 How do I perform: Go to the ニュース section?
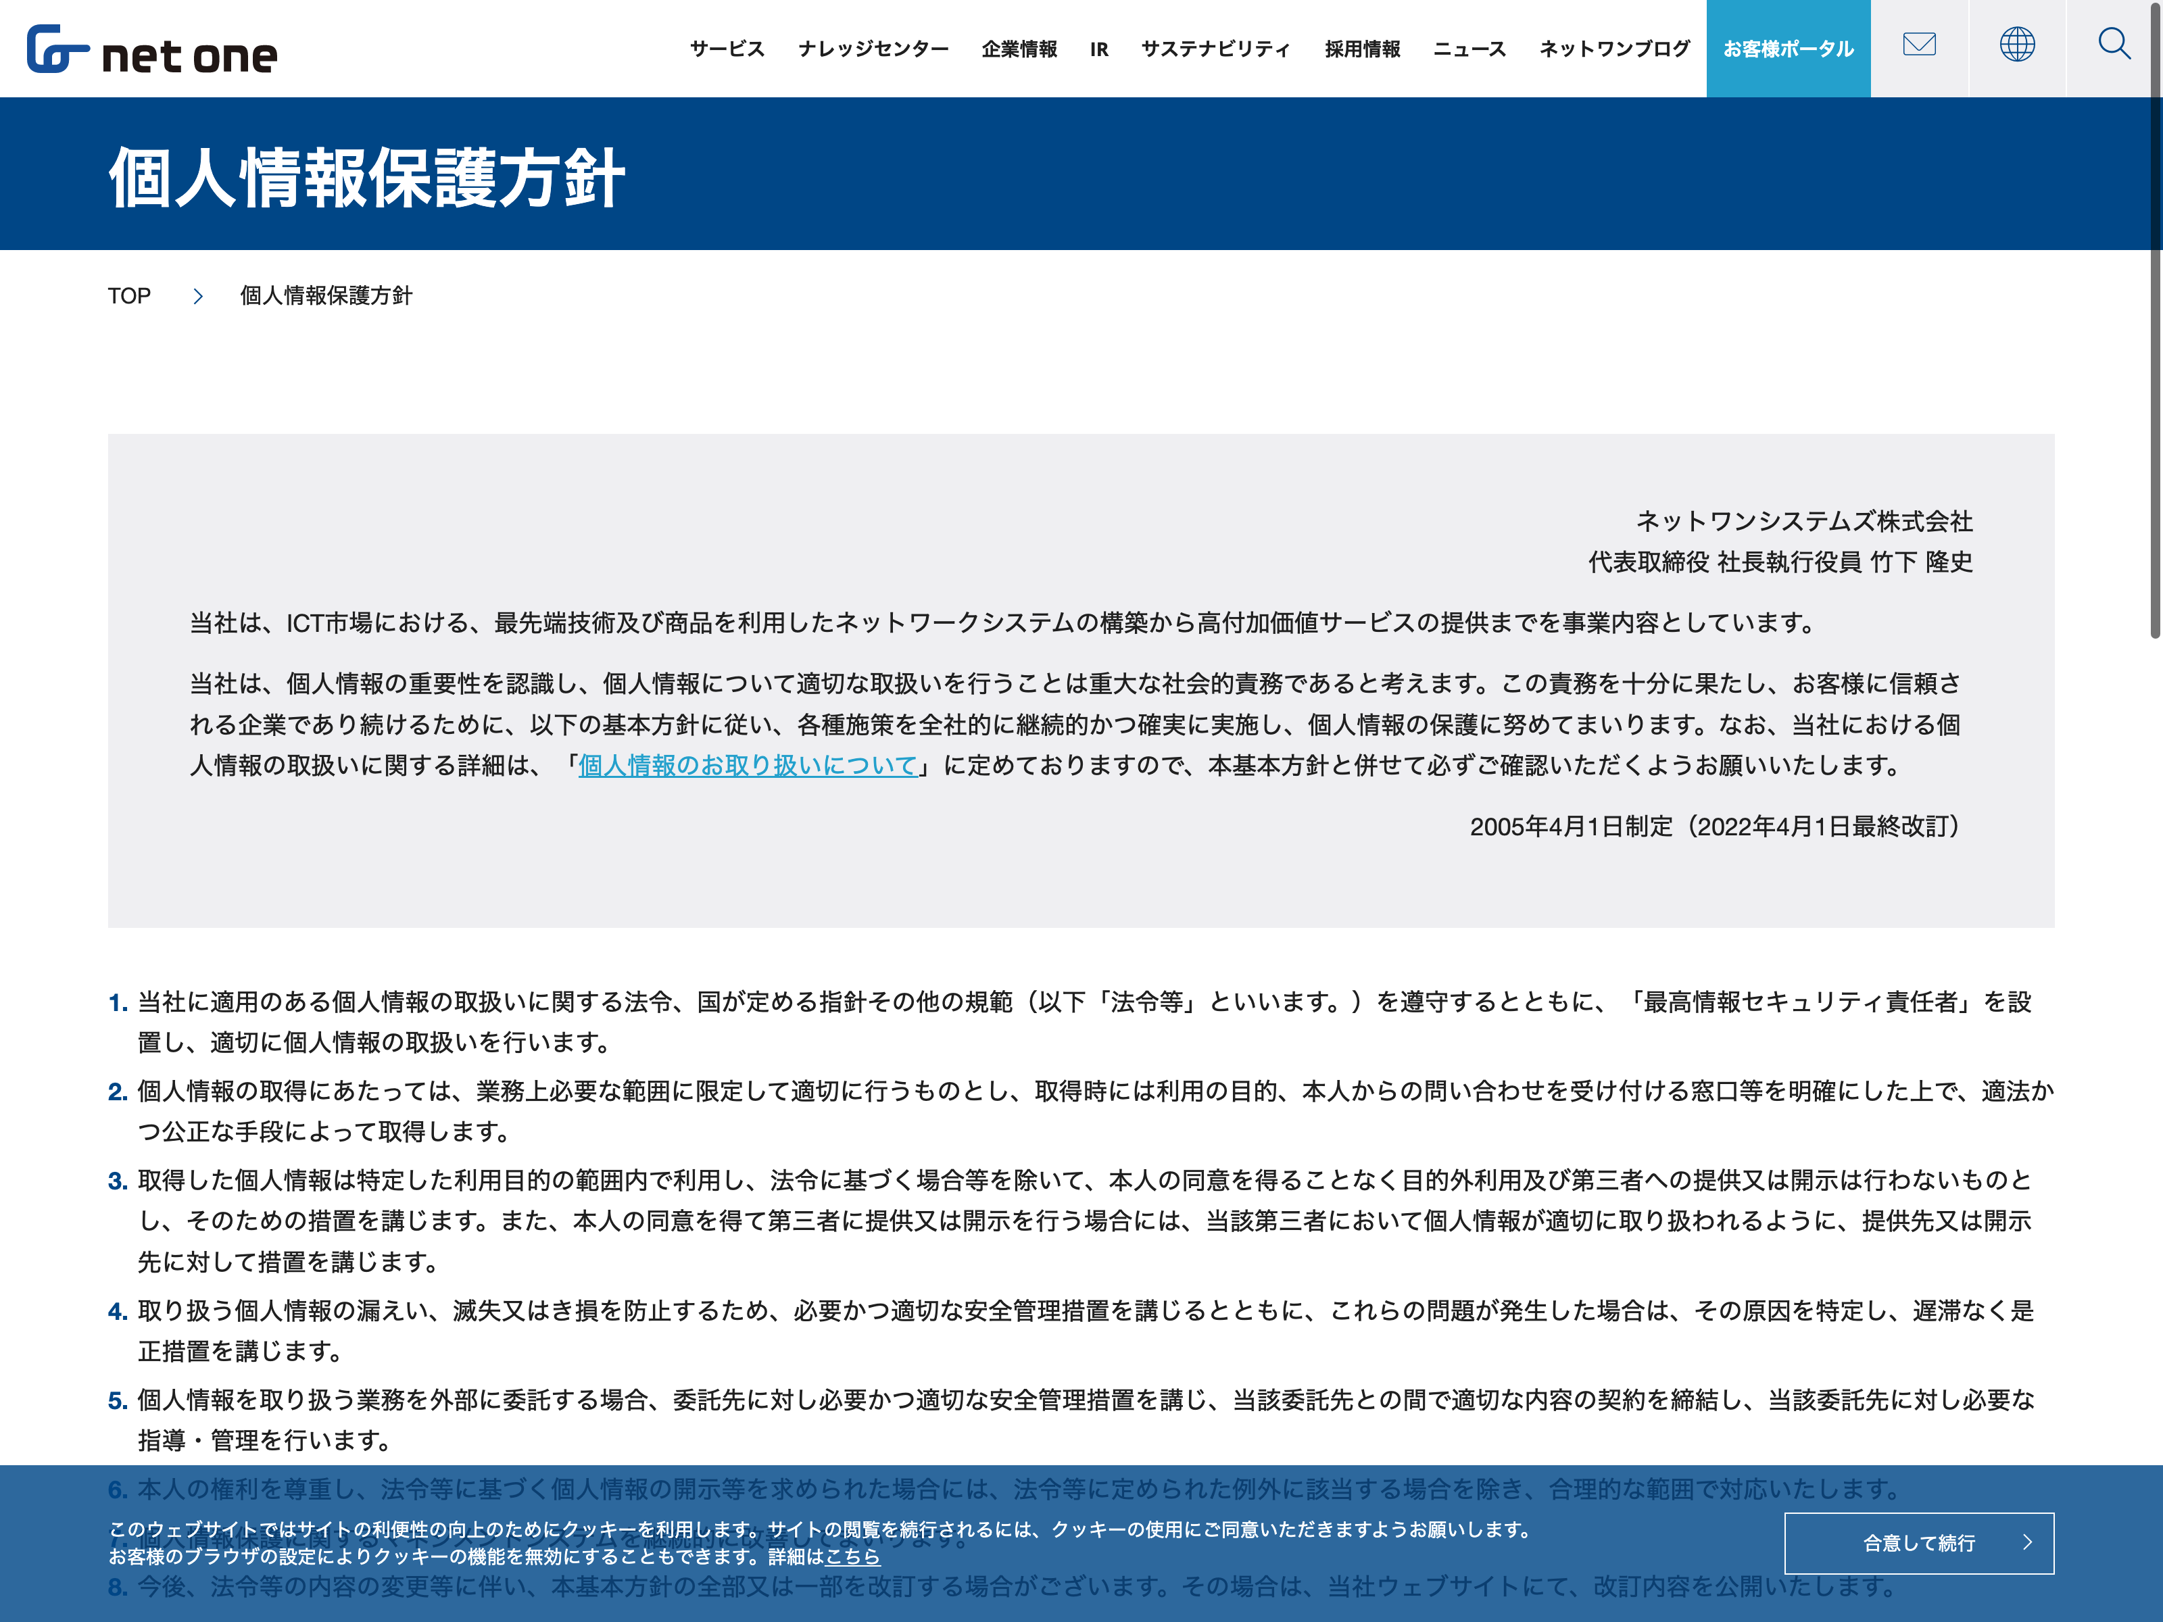[1469, 49]
